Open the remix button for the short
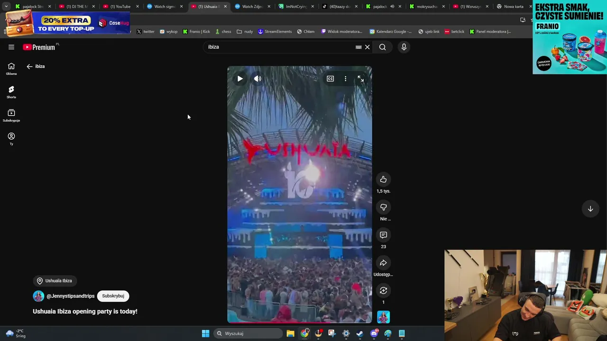The image size is (607, 341). pos(383,290)
